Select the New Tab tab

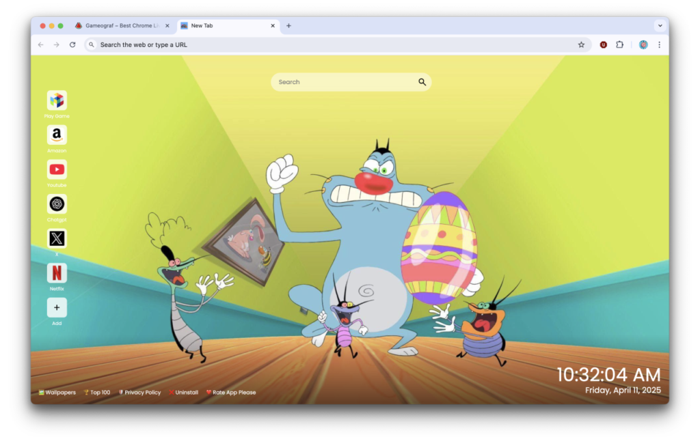click(228, 26)
